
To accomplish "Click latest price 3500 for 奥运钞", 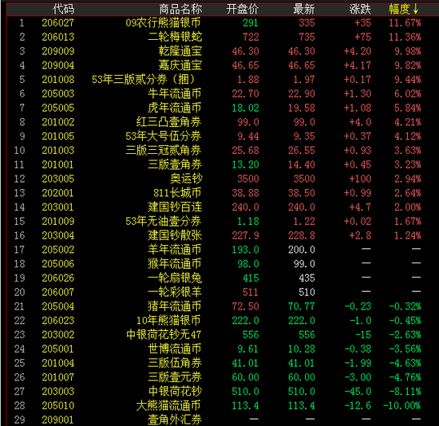I will tap(304, 179).
